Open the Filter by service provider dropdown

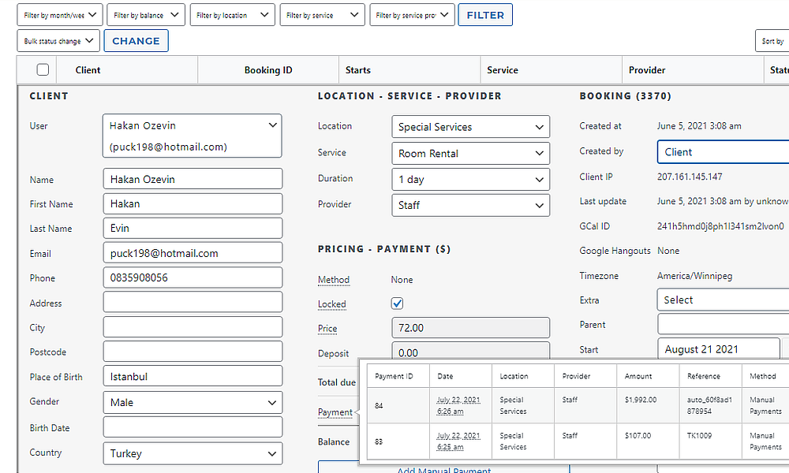[x=412, y=14]
